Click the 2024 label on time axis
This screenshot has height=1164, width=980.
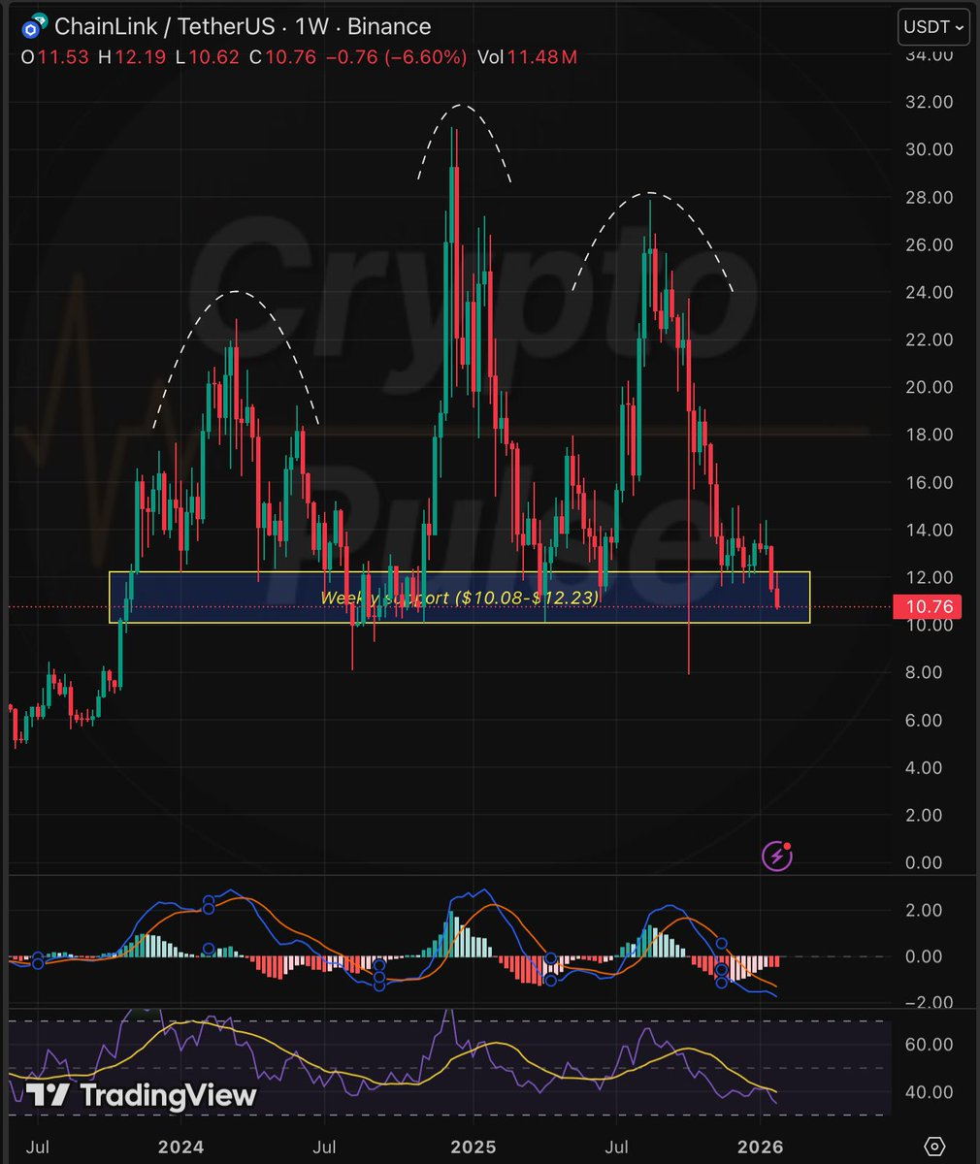pyautogui.click(x=180, y=1148)
